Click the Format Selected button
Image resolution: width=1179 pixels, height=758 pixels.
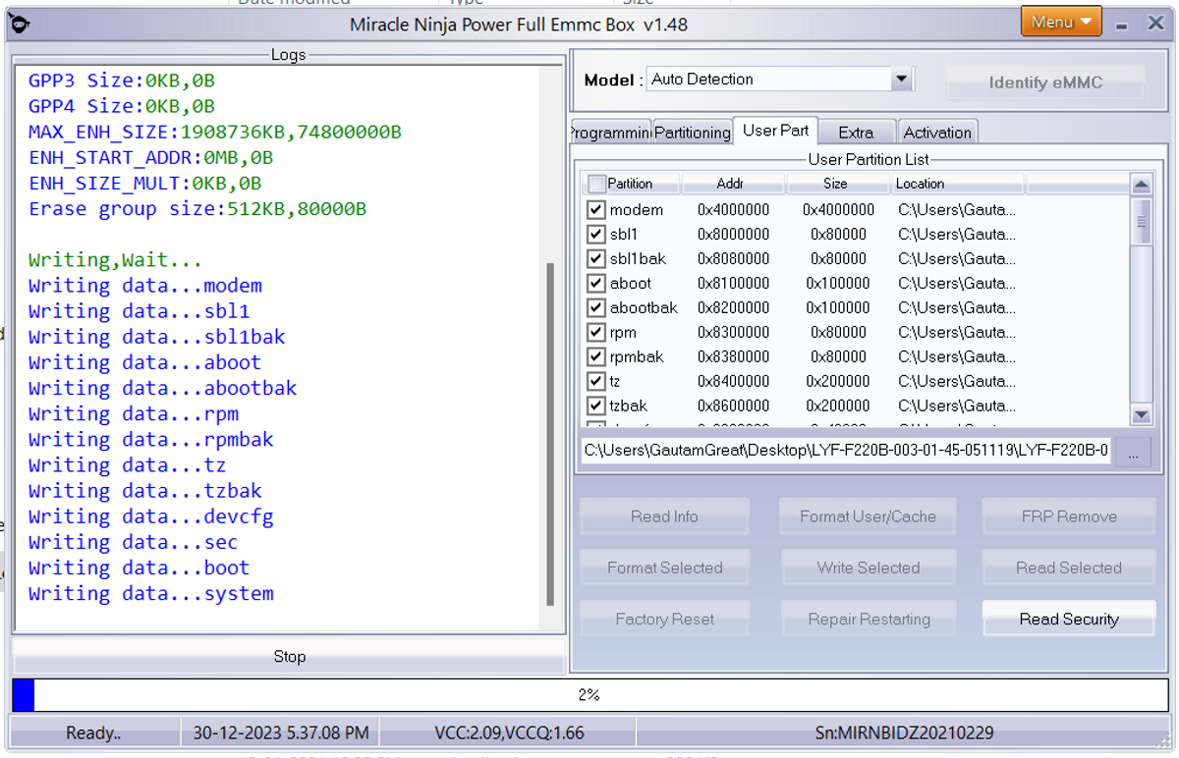(664, 568)
